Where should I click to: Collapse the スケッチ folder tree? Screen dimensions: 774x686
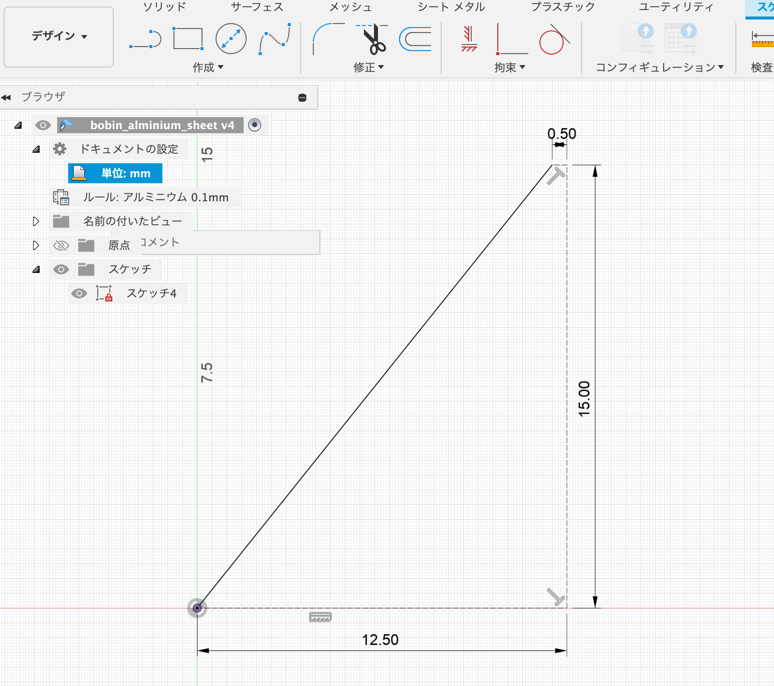click(36, 269)
